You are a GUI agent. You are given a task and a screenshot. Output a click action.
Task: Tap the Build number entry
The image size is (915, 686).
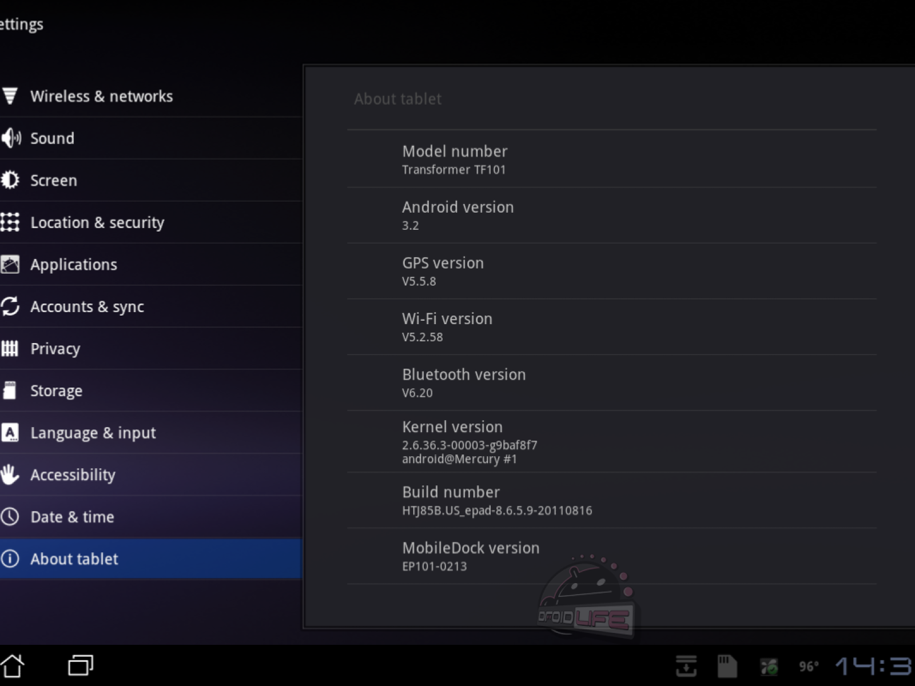[611, 500]
